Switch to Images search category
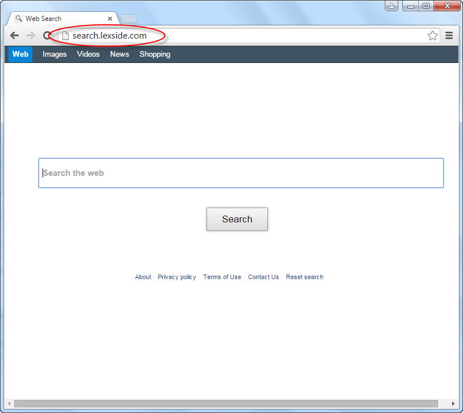The height and width of the screenshot is (413, 463). (x=54, y=54)
